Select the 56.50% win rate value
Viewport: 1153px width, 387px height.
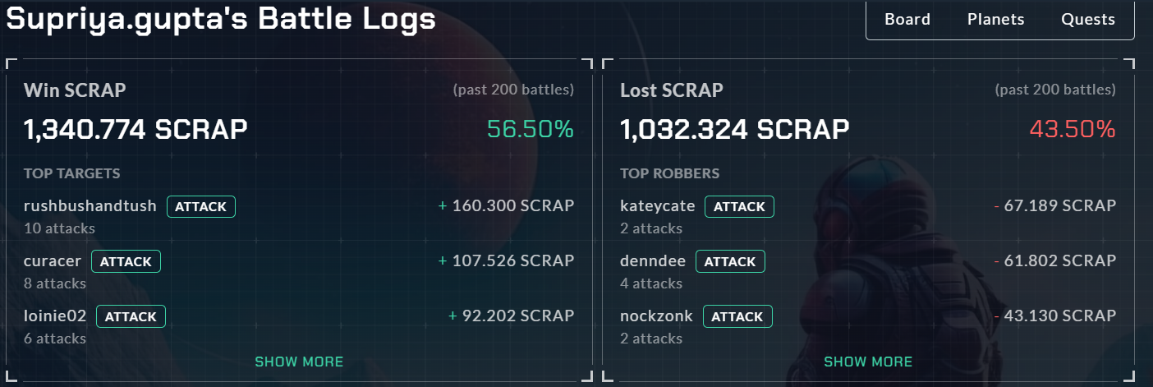point(531,130)
